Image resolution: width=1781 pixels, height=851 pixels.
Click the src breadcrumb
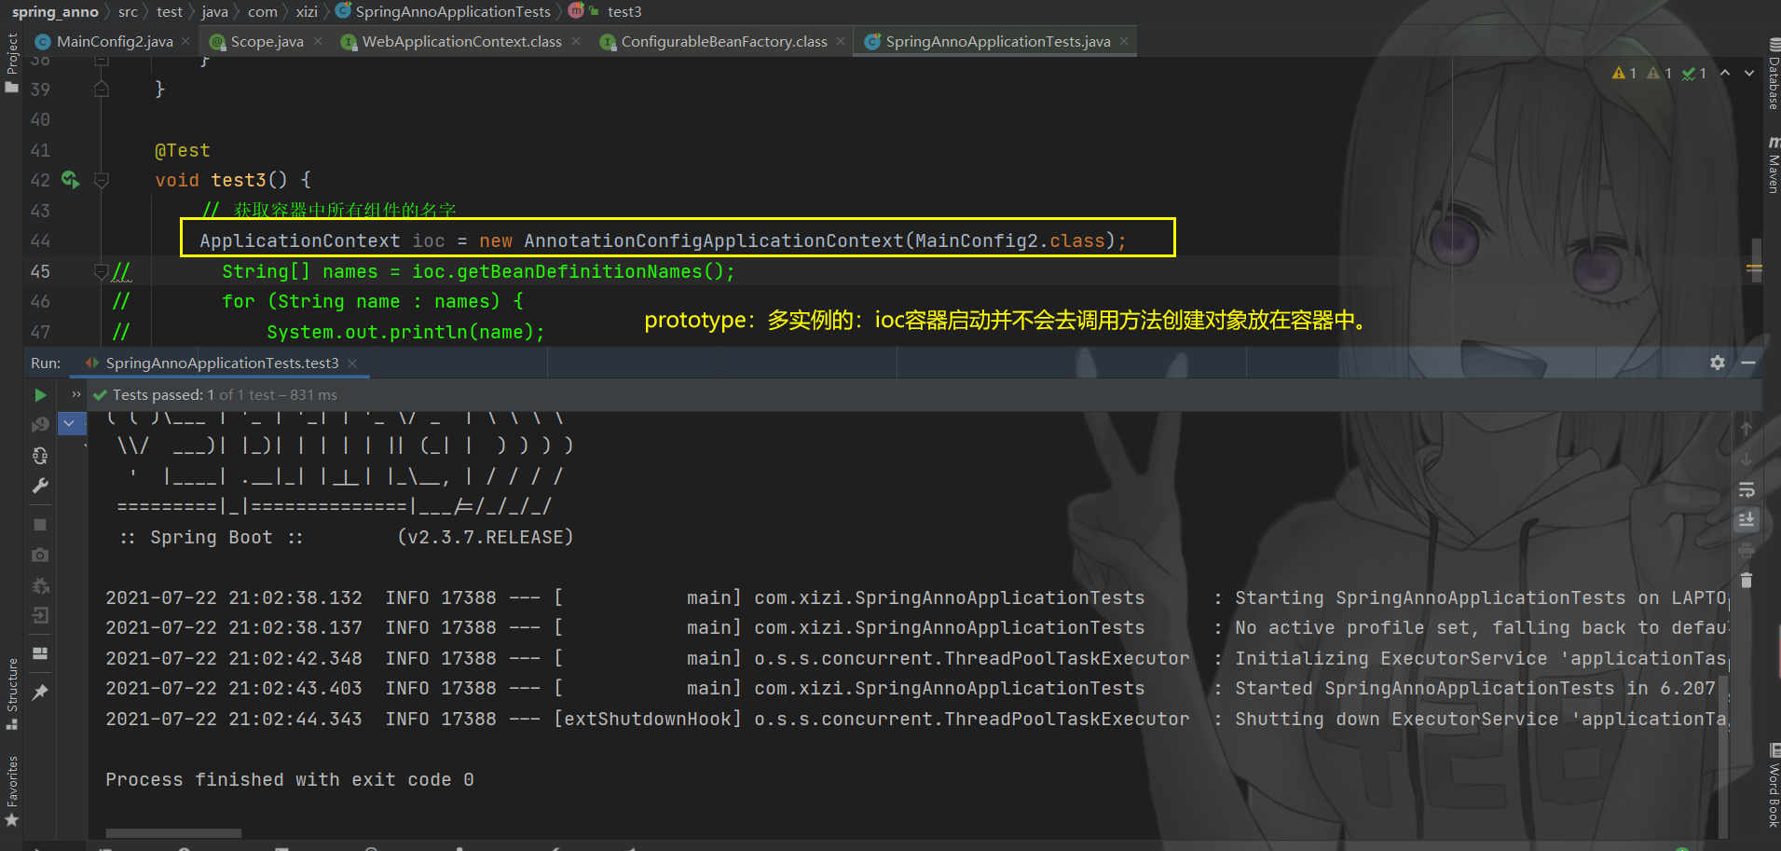pos(128,11)
